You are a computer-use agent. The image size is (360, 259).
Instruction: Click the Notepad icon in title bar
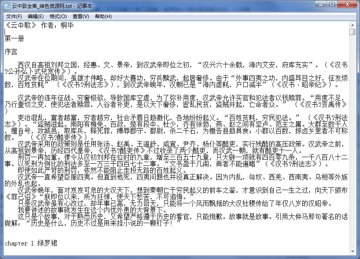tap(7, 6)
